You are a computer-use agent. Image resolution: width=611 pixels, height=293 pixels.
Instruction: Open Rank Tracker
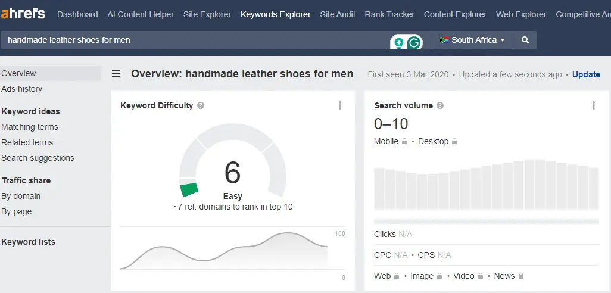[389, 14]
